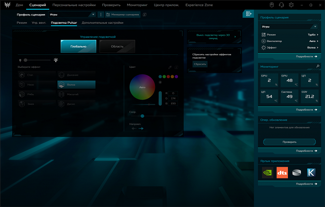Collapse the right sidebar panel
325x207 pixels.
[248, 14]
